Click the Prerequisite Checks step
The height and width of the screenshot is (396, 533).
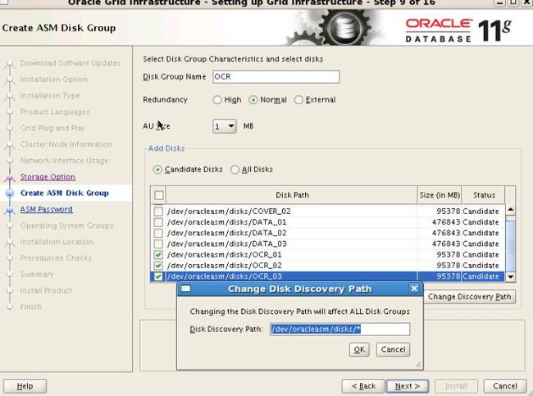[x=56, y=258]
